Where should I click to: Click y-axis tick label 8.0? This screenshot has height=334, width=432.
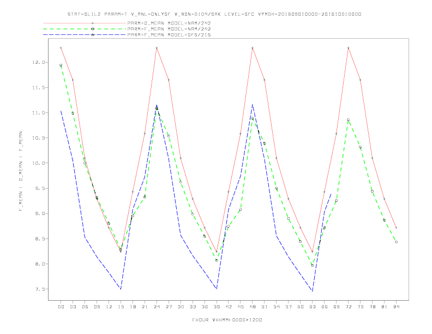(40, 264)
